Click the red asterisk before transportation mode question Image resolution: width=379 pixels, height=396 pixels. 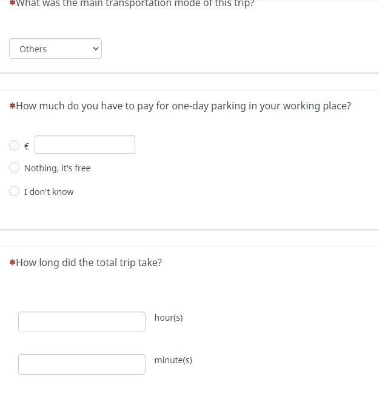[12, 2]
